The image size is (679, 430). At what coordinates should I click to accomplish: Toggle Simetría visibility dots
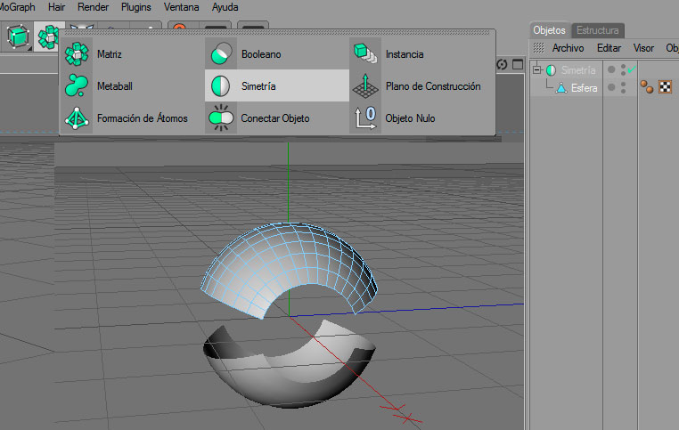tap(623, 69)
